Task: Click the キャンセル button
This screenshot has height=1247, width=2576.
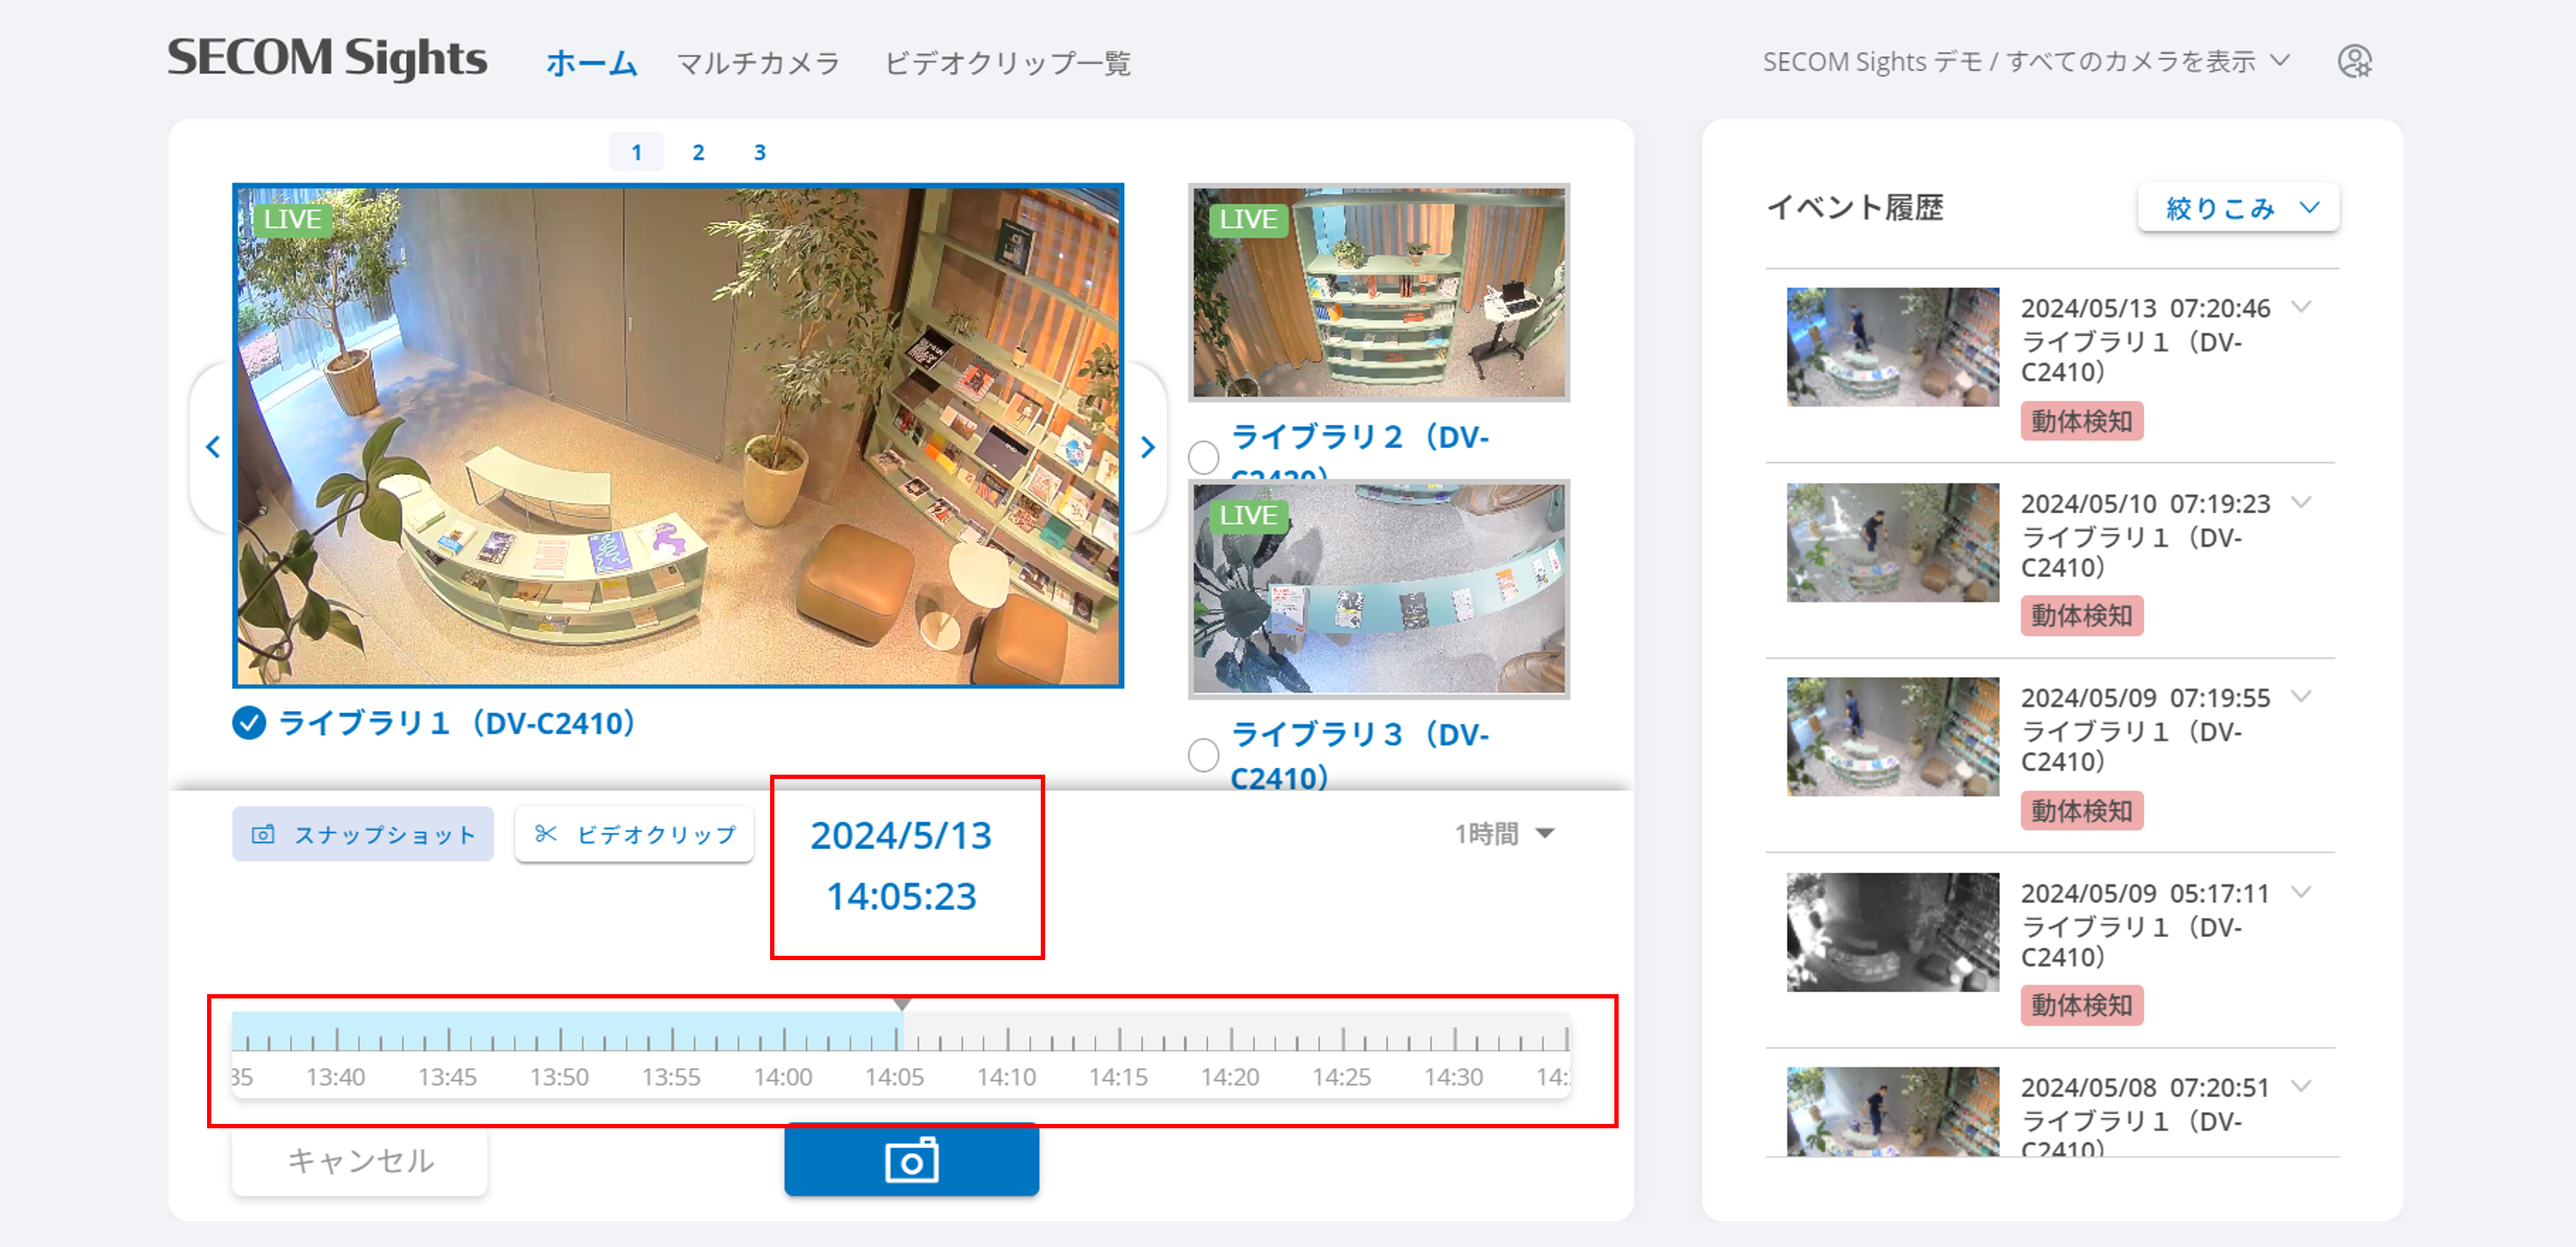Action: tap(360, 1161)
